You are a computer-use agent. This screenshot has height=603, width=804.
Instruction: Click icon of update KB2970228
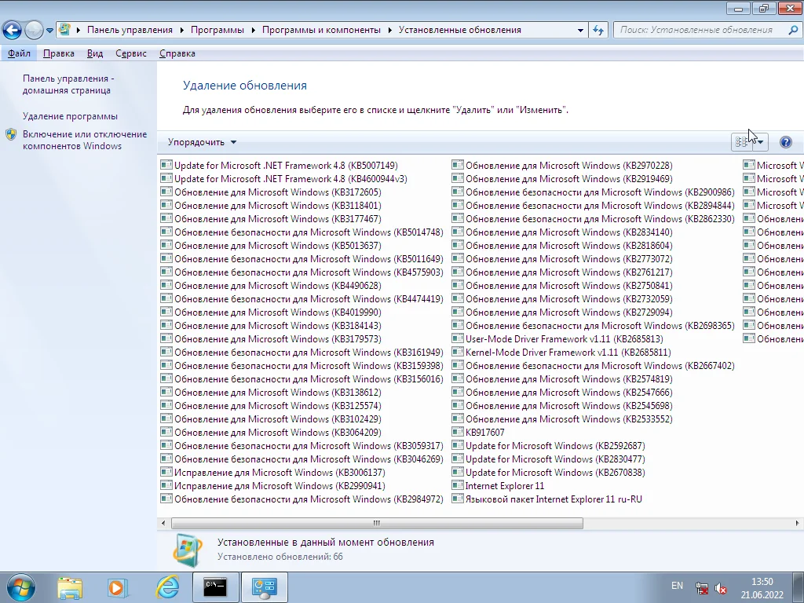pos(458,165)
